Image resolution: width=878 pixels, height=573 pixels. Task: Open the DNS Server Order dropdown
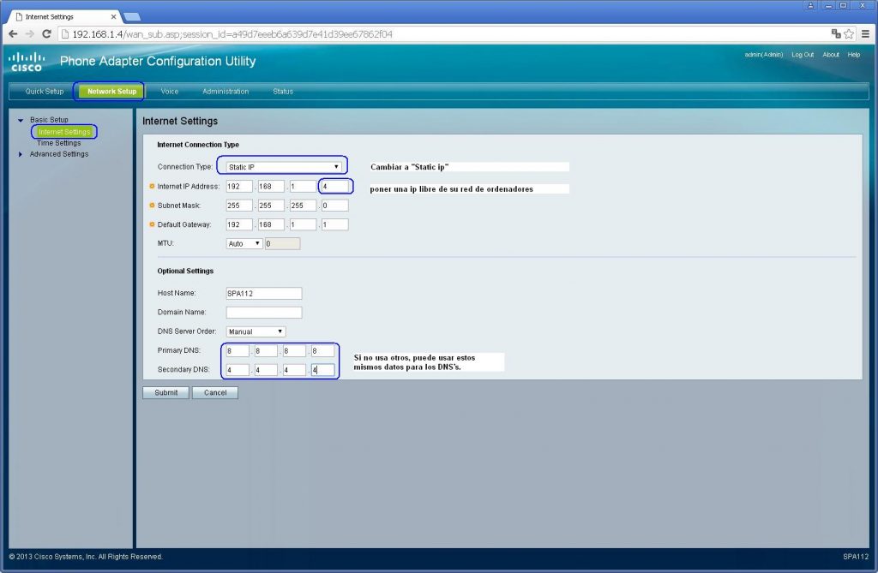coord(256,331)
